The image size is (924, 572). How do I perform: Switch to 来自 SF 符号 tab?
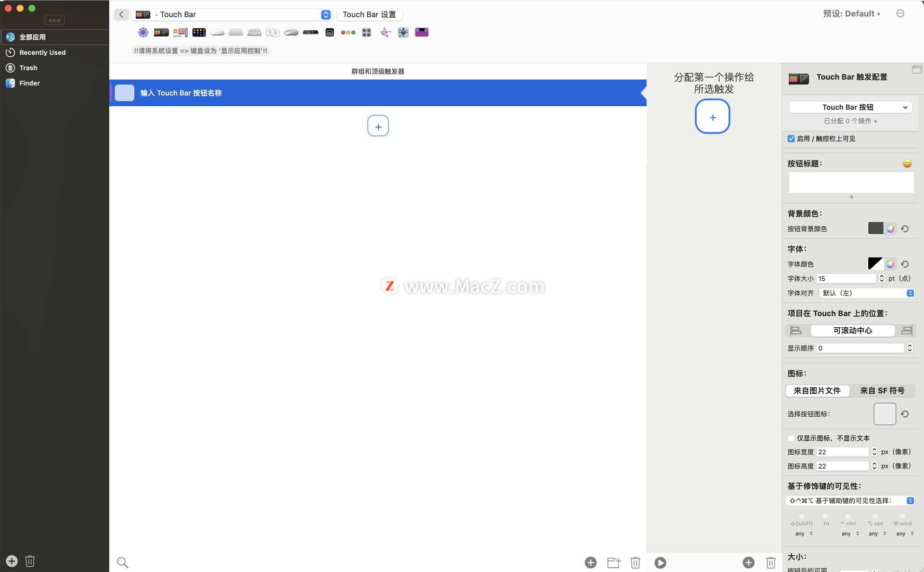click(x=882, y=391)
